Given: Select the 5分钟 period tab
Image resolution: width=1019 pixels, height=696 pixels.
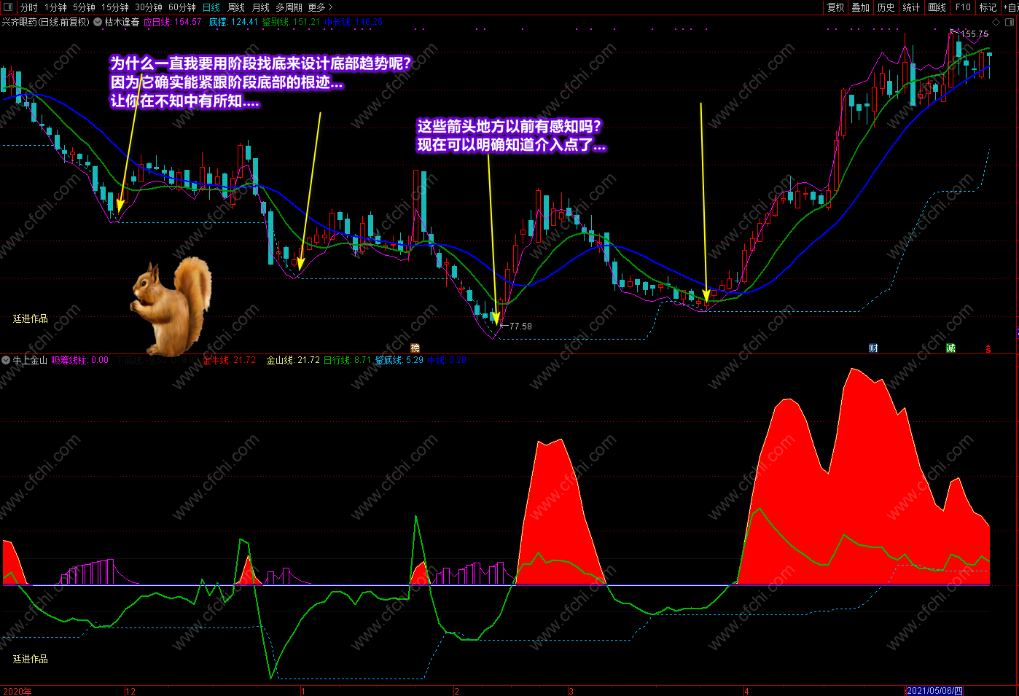Looking at the screenshot, I should click(x=84, y=7).
